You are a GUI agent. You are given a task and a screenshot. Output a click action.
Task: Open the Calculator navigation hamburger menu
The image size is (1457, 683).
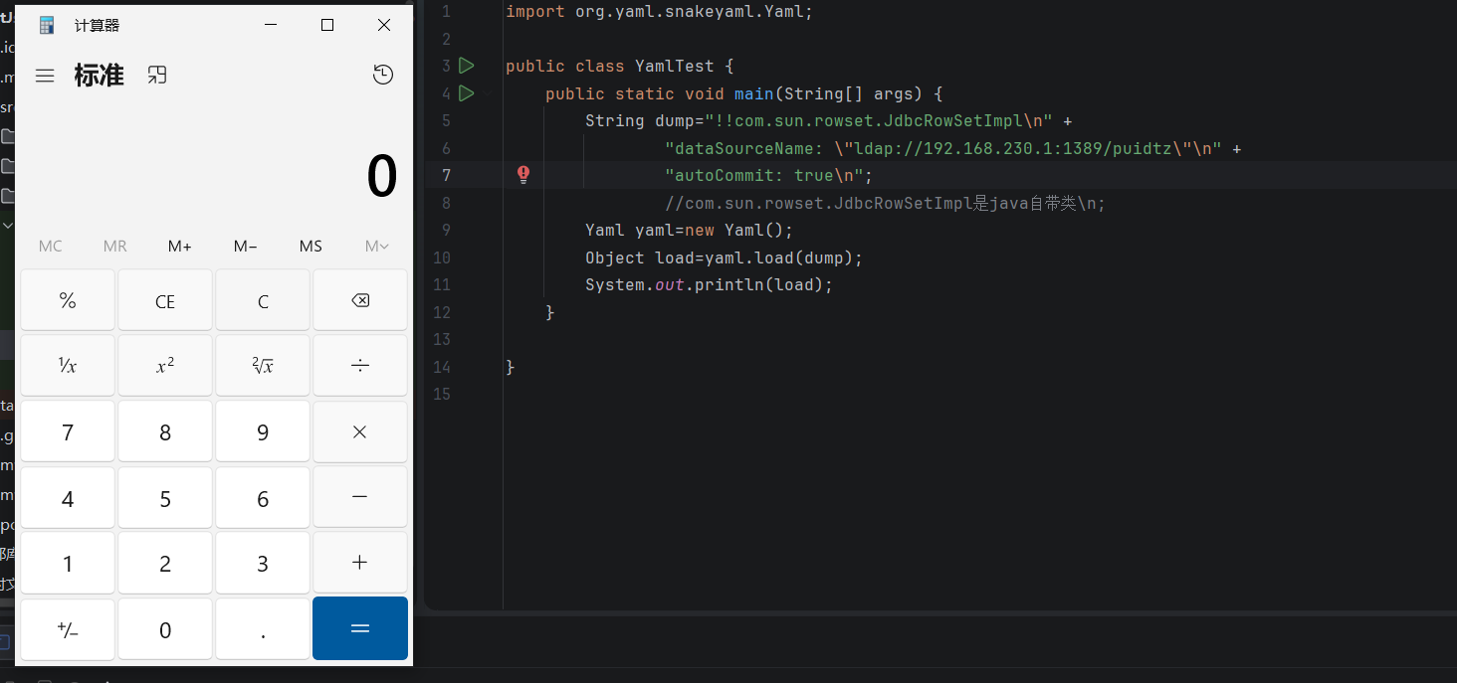point(45,76)
